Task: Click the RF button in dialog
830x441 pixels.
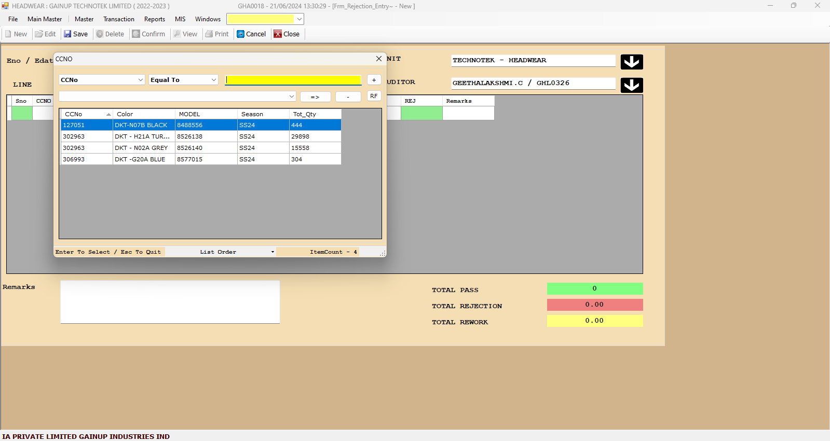Action: [374, 97]
